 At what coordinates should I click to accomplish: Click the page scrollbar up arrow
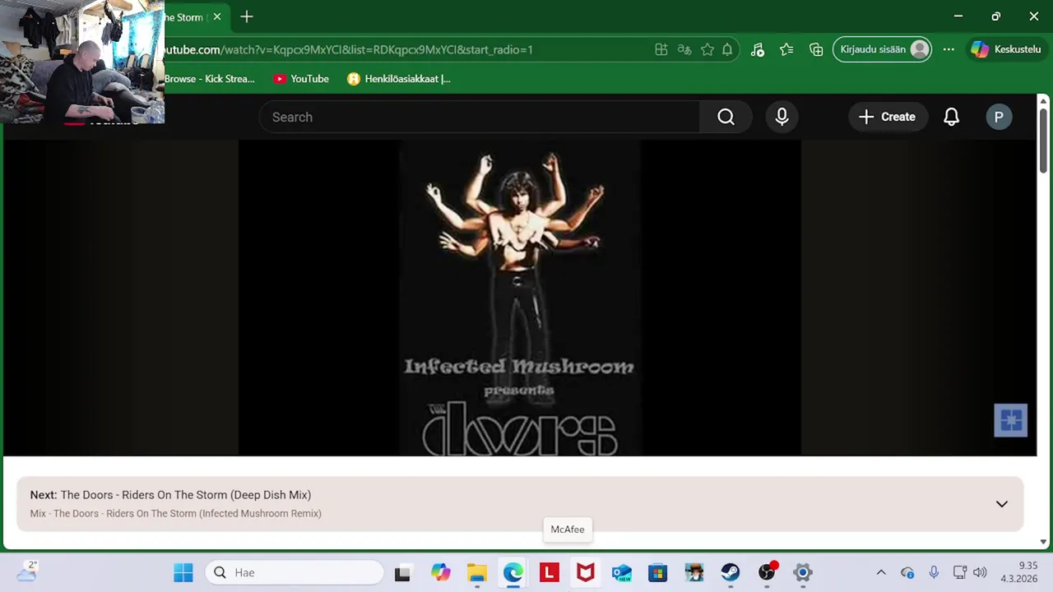click(1043, 100)
